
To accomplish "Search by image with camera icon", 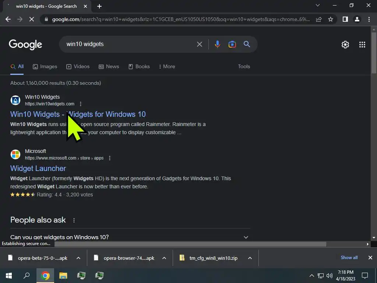I will coord(232,44).
